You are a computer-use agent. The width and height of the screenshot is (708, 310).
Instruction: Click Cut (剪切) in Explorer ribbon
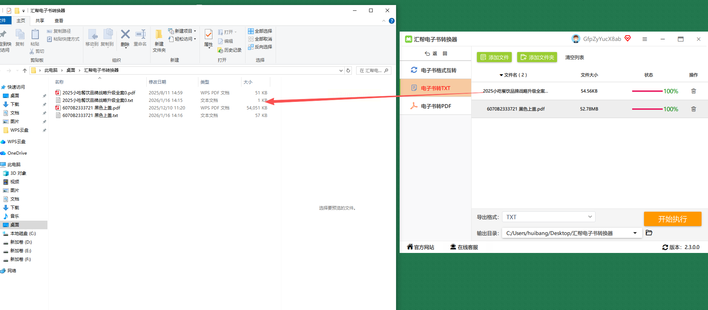coord(37,51)
